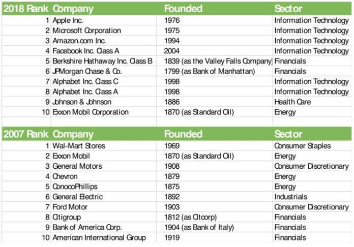Select the 1799 (as Bank of Manhattan) cell
The width and height of the screenshot is (354, 247).
pos(209,72)
